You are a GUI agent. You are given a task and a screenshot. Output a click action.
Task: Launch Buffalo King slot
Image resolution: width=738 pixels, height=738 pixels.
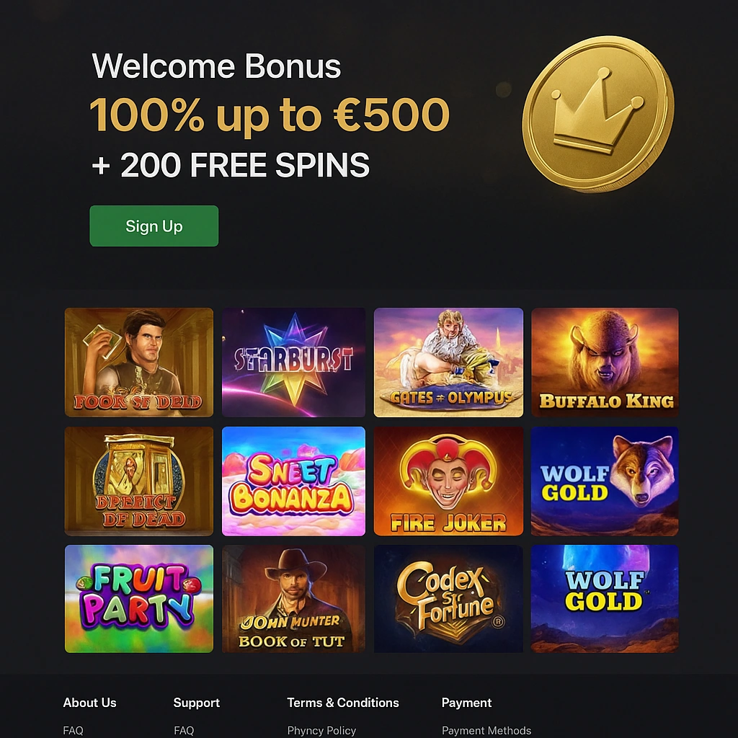(x=604, y=362)
